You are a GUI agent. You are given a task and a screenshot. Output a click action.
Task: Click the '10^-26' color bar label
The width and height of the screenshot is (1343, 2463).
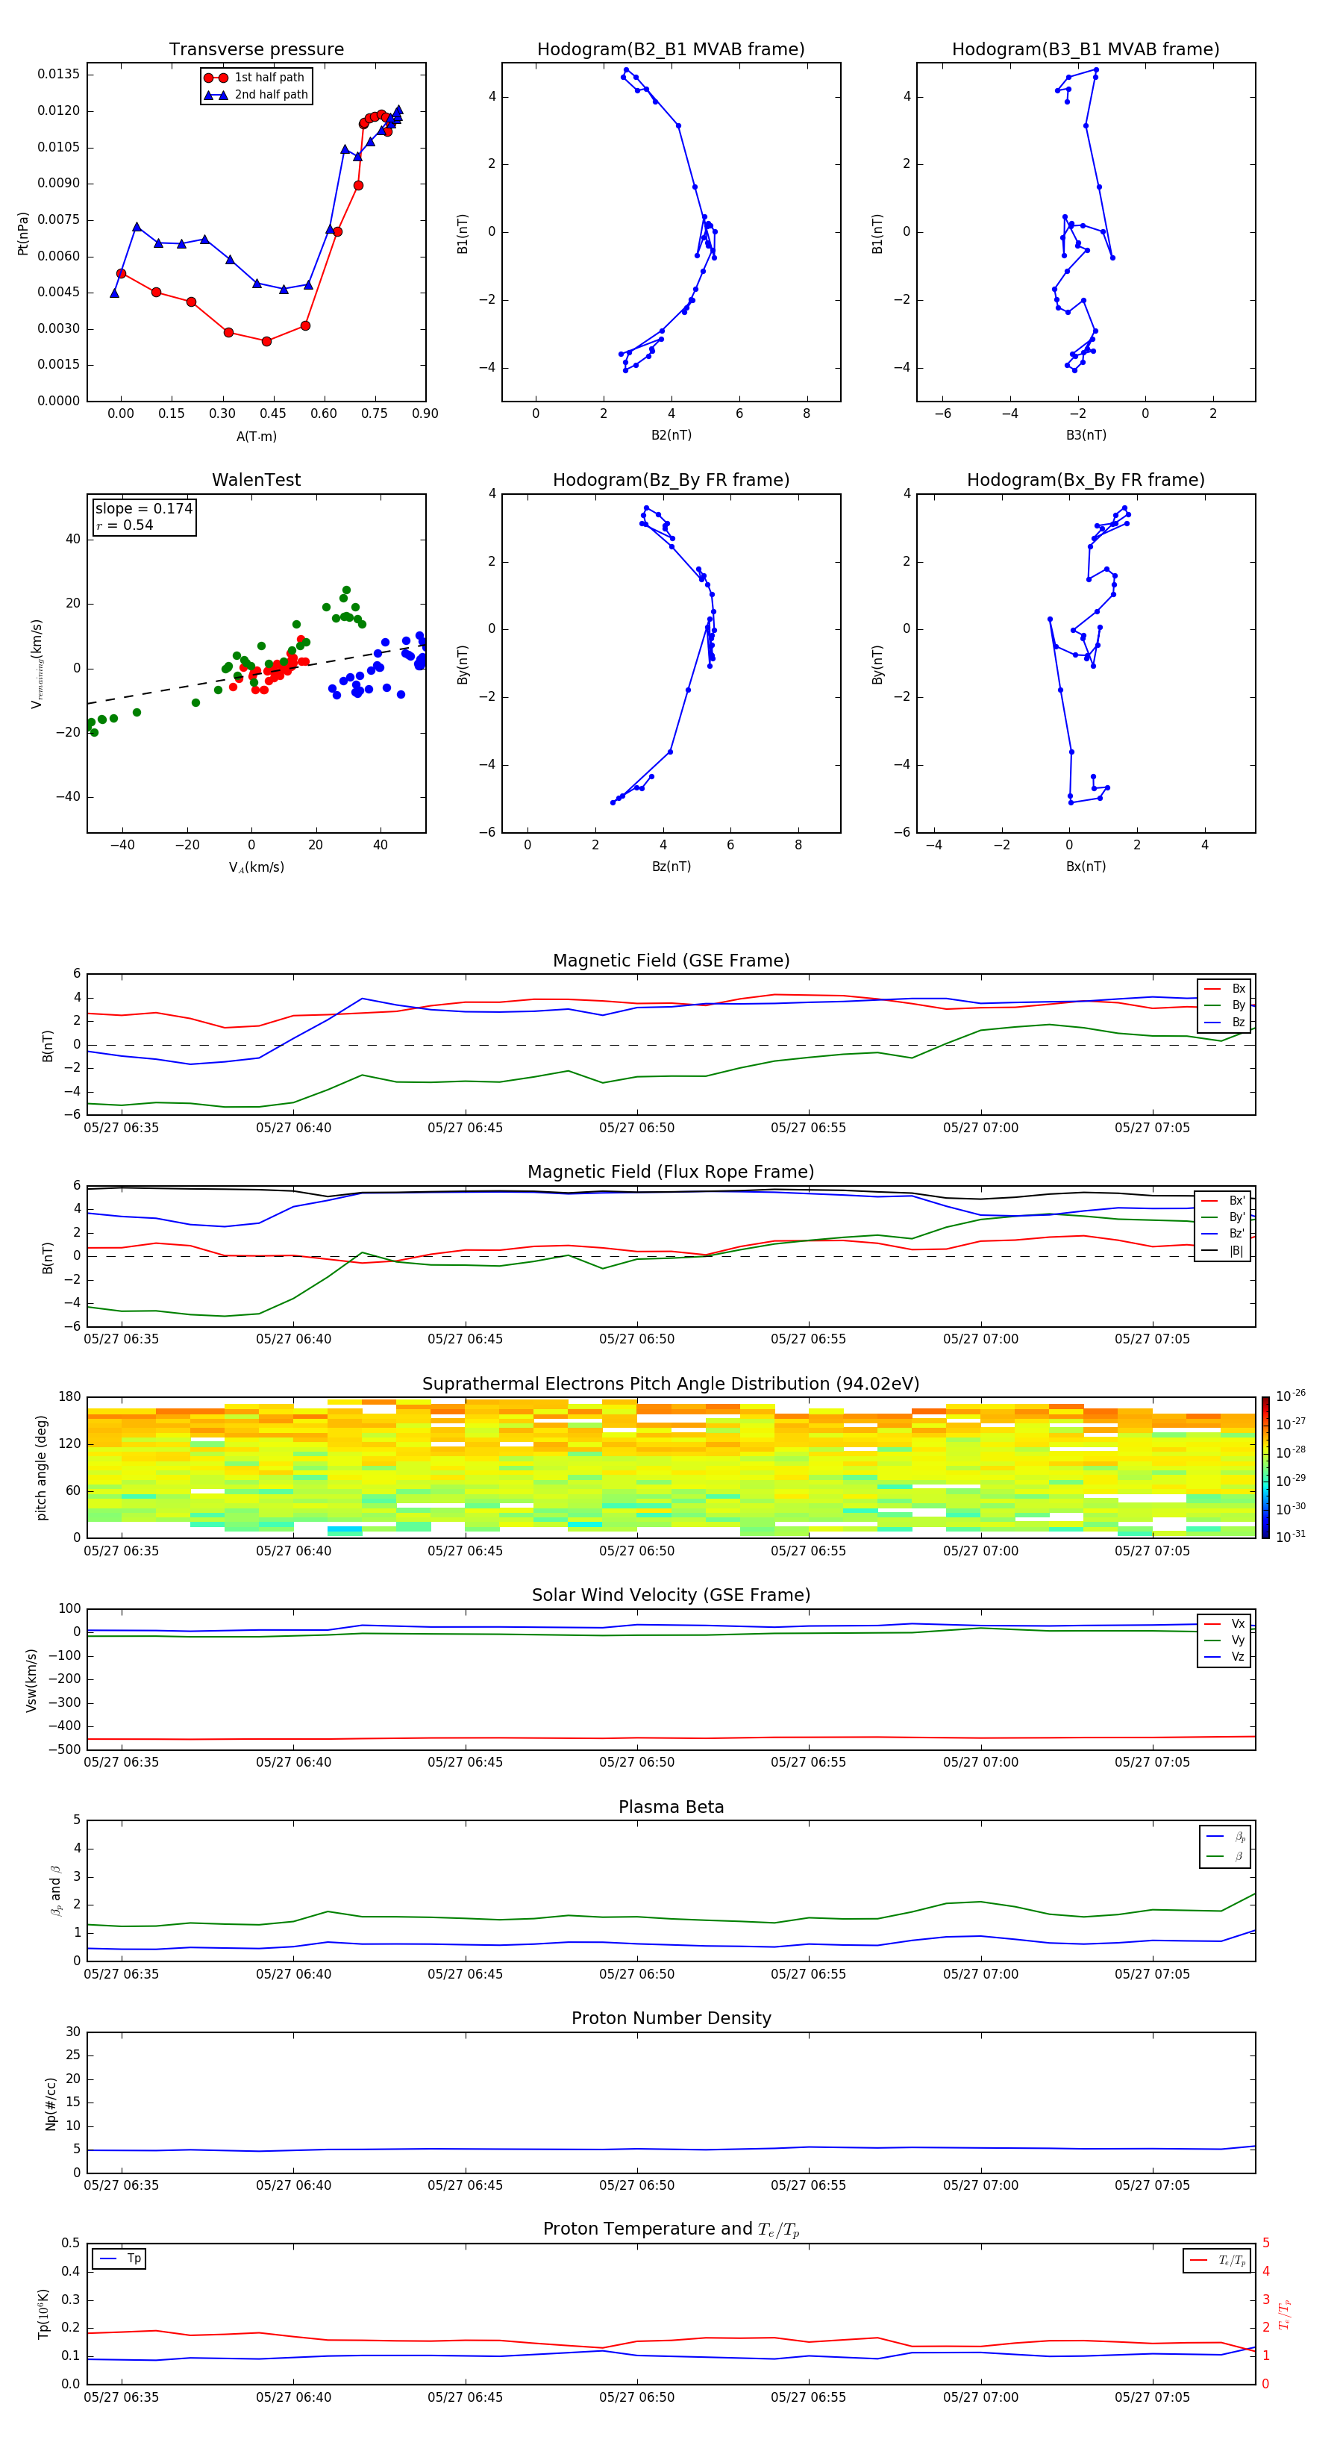(1291, 1396)
